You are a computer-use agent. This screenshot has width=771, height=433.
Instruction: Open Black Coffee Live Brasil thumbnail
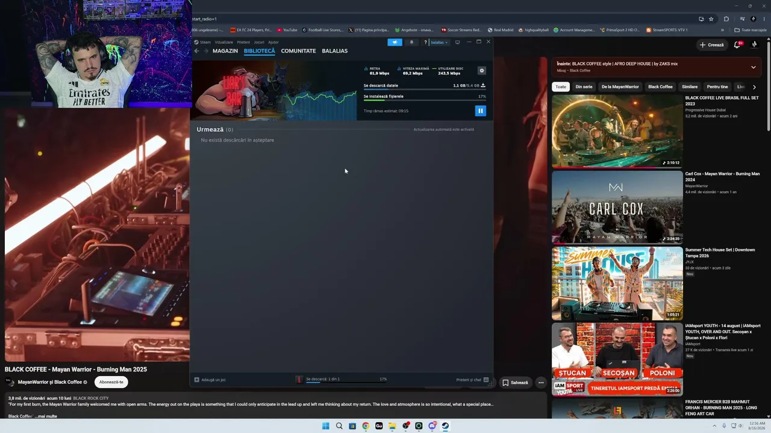click(x=617, y=131)
